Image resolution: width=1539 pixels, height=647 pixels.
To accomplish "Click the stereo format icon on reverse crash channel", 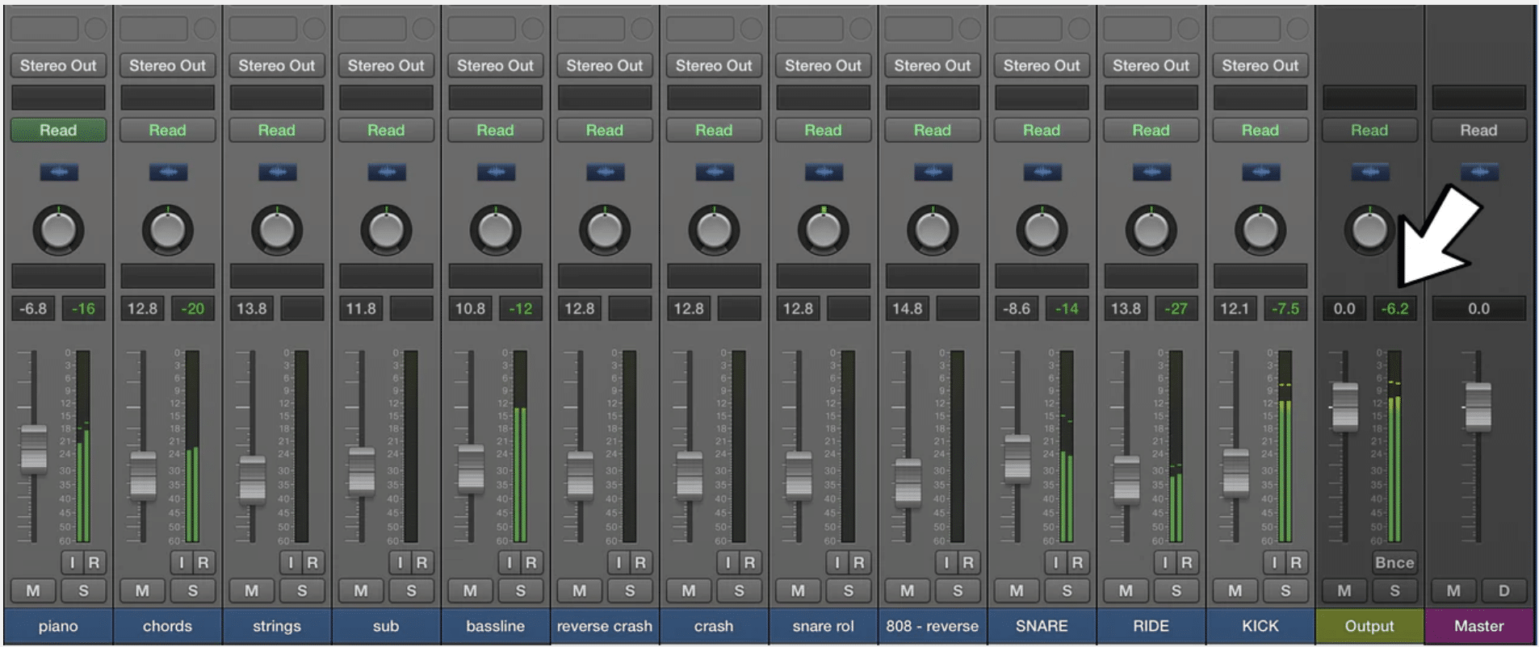I will 605,172.
